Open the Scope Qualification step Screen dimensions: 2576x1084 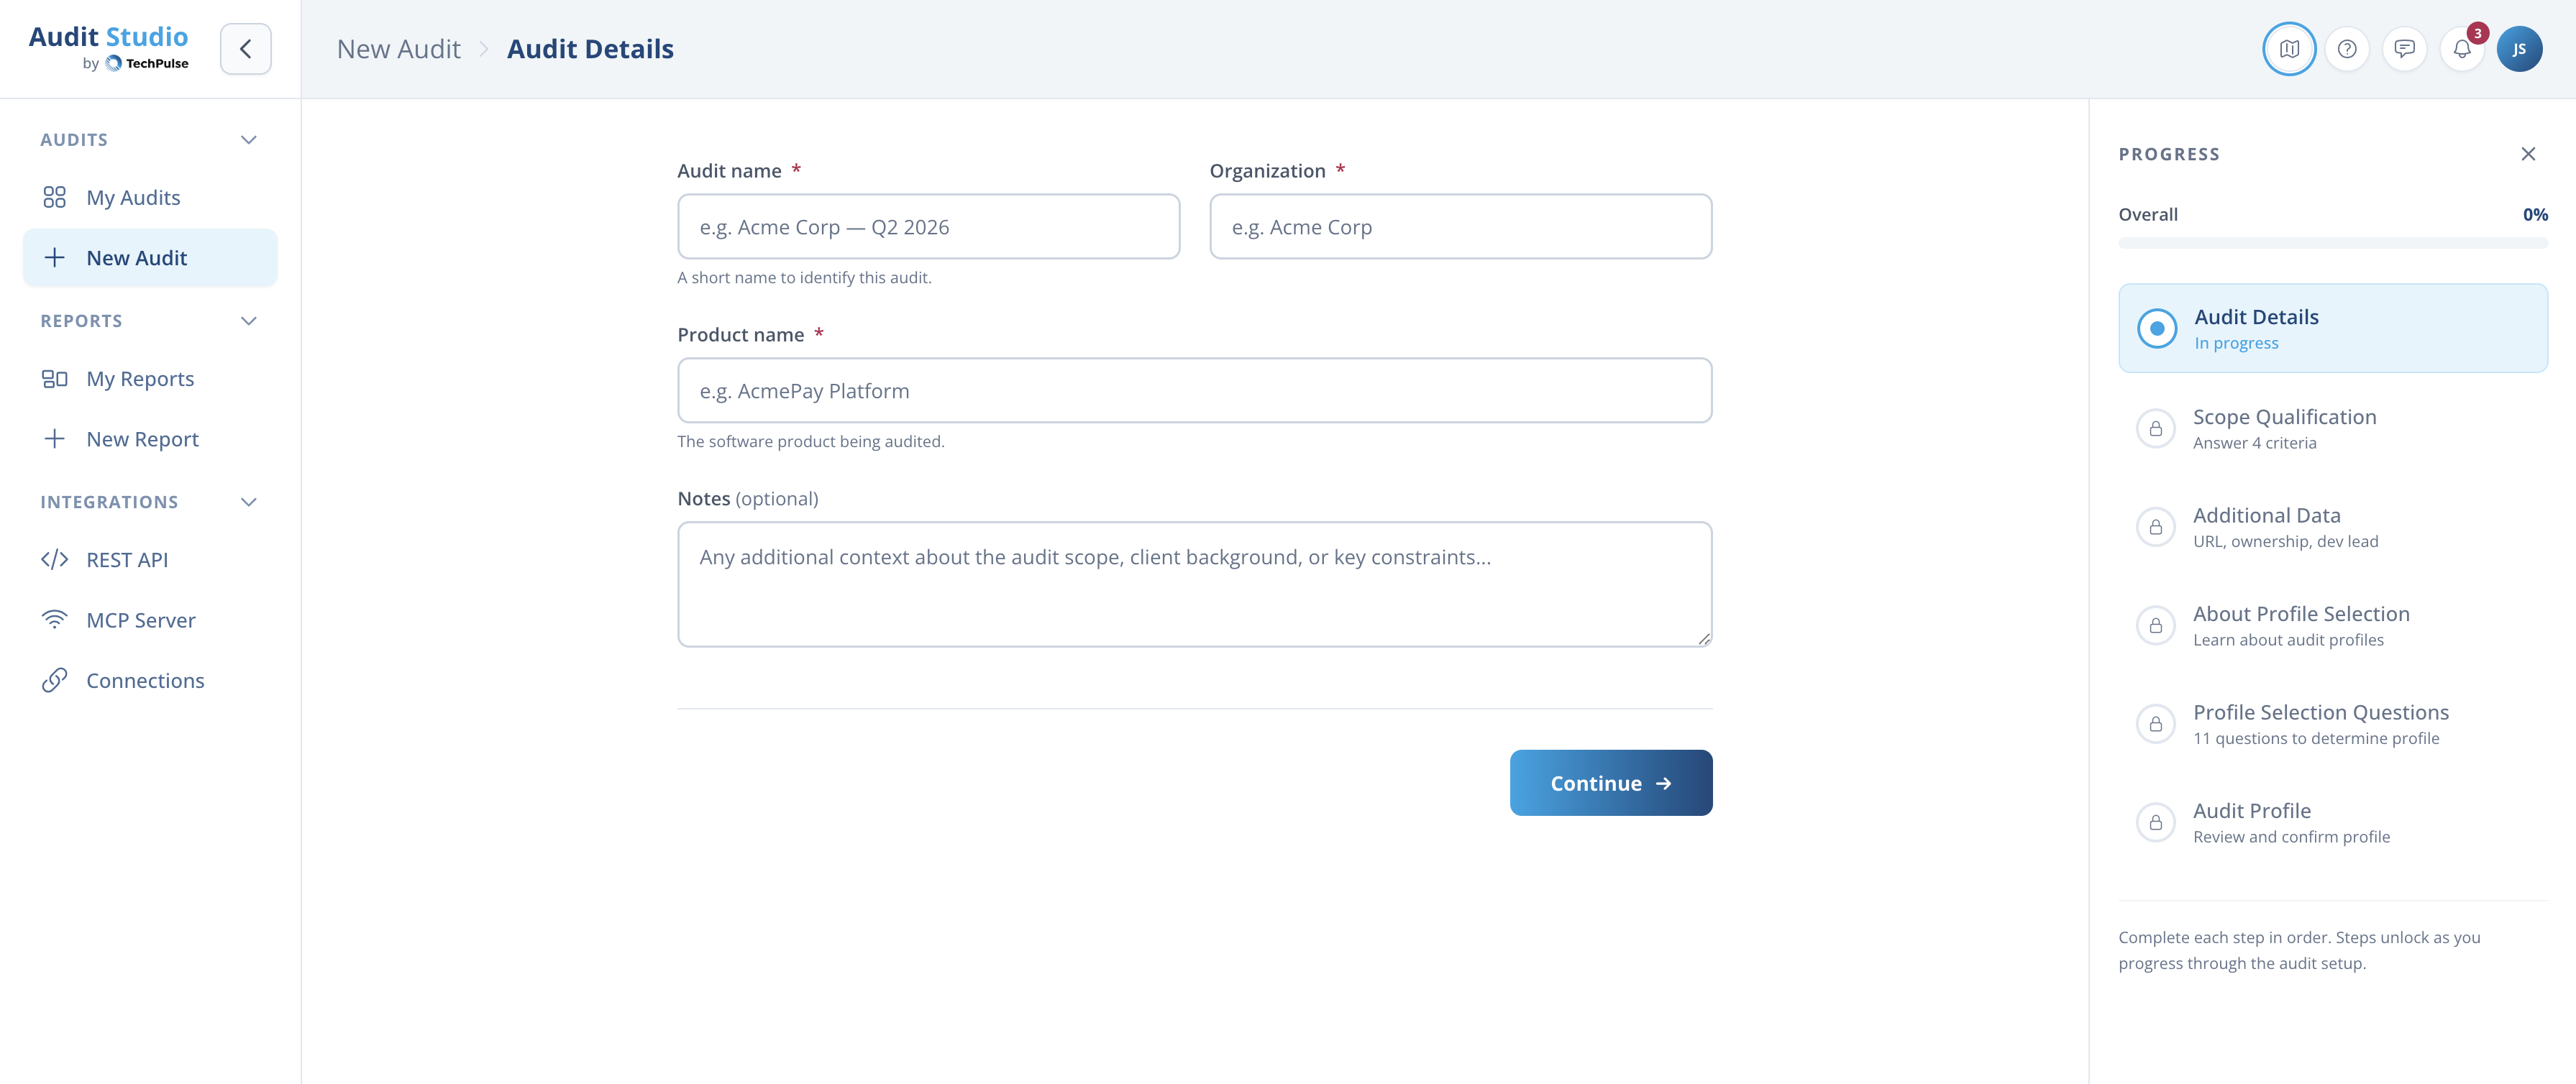[2332, 429]
